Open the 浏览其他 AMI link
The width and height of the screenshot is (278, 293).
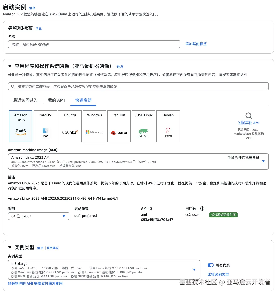point(249,123)
